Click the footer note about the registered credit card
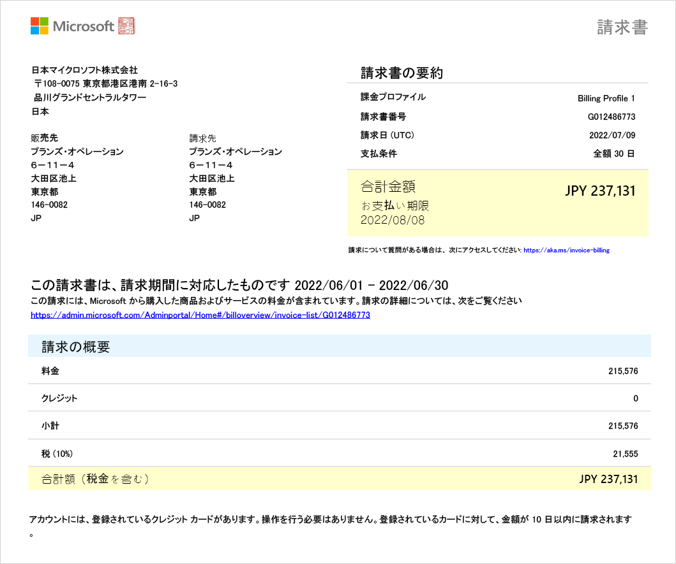 pyautogui.click(x=330, y=526)
